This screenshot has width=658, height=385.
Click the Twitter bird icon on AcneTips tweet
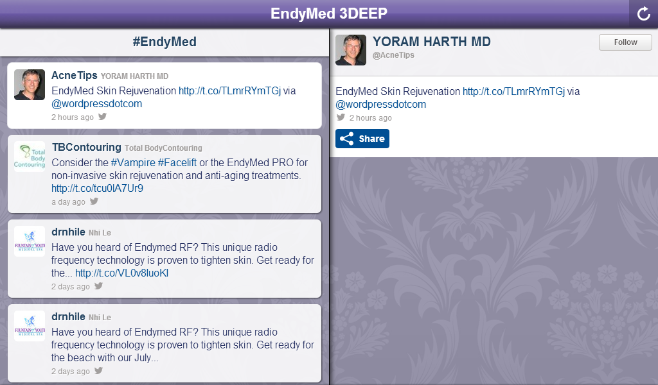pyautogui.click(x=102, y=117)
